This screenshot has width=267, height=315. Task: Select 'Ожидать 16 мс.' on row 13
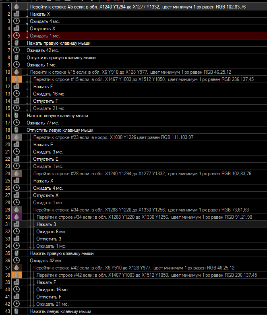49,94
